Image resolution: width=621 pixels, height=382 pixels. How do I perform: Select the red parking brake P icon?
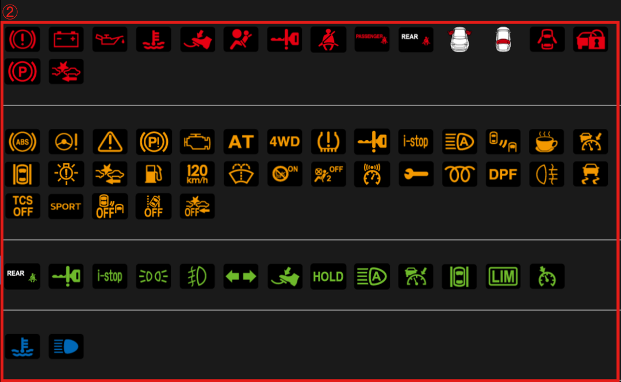pos(22,71)
